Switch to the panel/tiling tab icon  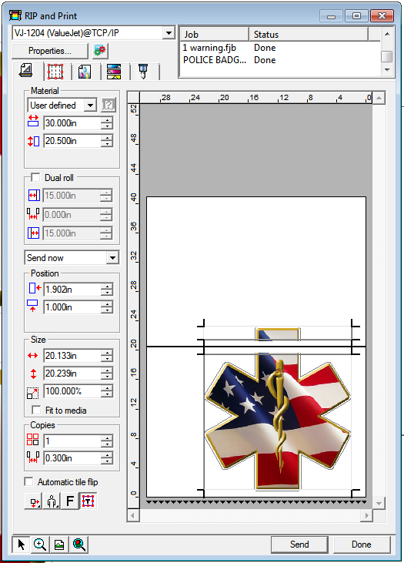pyautogui.click(x=55, y=72)
